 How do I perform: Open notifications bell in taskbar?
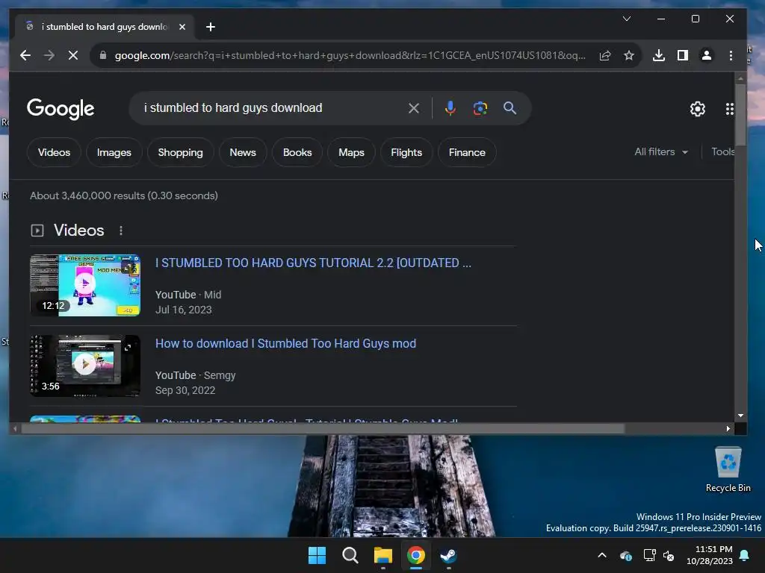745,555
